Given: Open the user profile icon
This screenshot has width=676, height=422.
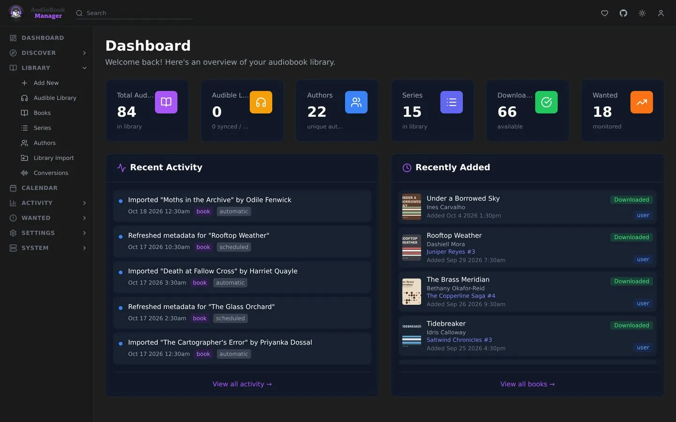Looking at the screenshot, I should [x=661, y=13].
